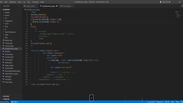Open the Selection menu

13,2
